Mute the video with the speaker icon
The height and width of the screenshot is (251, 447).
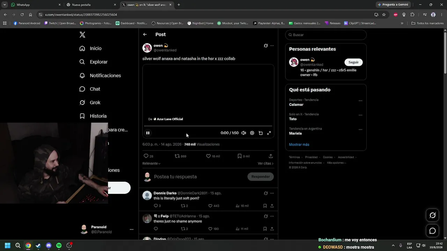pos(244,133)
